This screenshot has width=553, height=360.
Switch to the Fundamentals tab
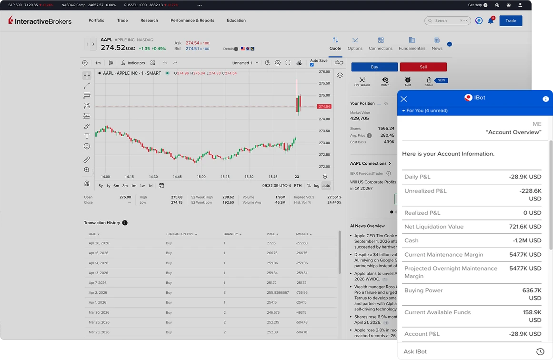(412, 44)
